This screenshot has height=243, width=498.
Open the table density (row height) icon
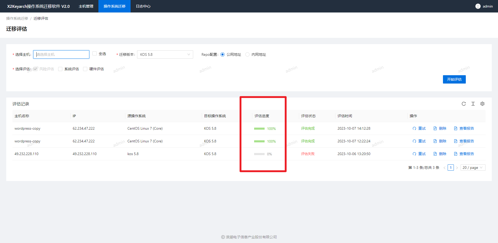[473, 104]
